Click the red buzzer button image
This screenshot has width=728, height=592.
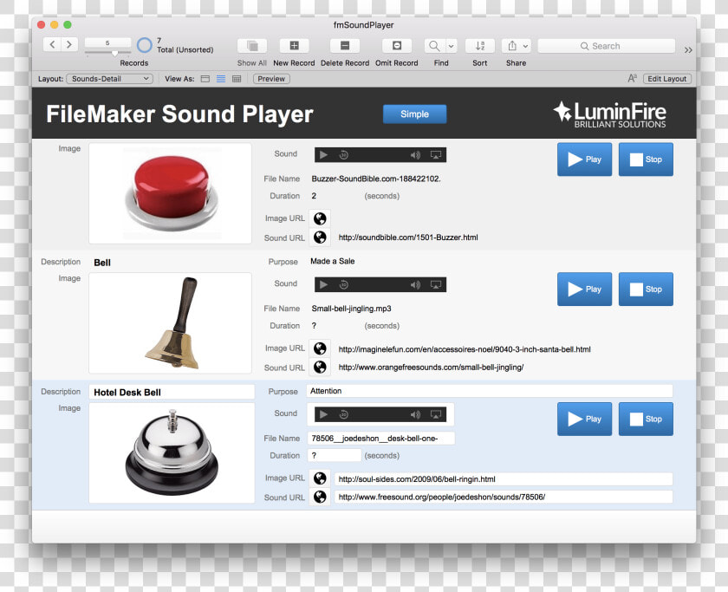171,193
